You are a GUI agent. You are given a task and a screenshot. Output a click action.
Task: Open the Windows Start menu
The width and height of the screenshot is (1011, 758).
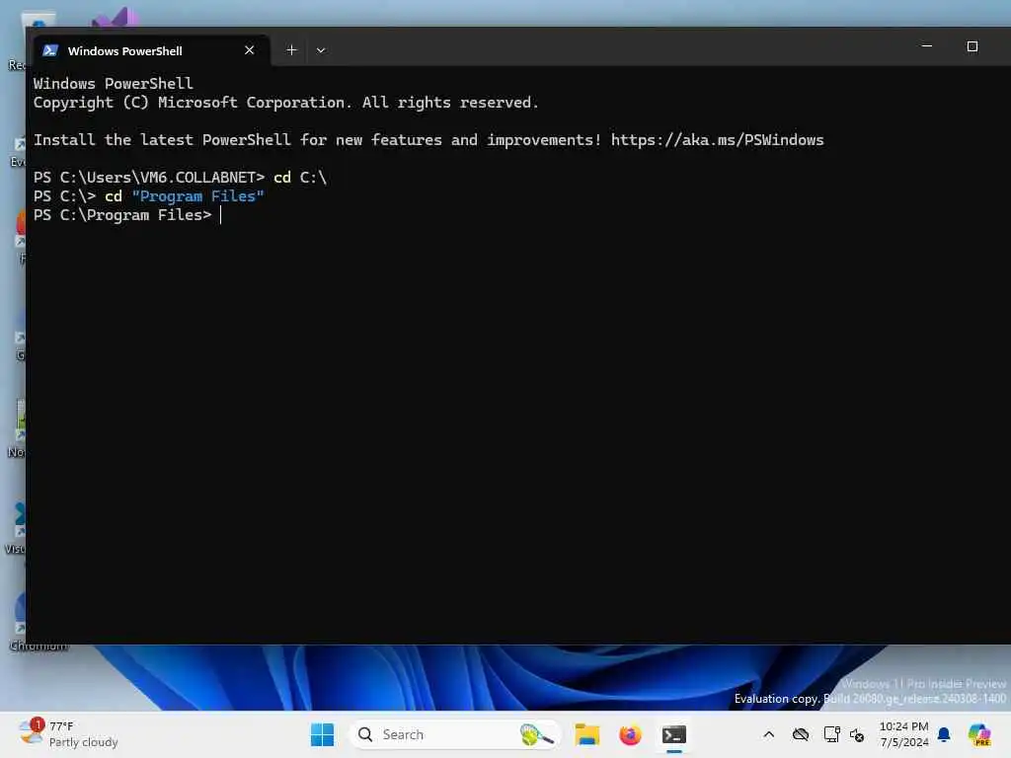pyautogui.click(x=323, y=734)
